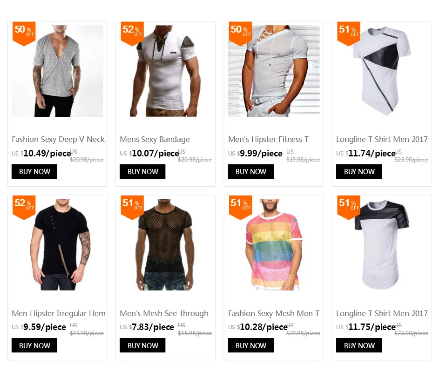Image resolution: width=439 pixels, height=371 pixels.
Task: Click the 52% off badge on Irregular Hem shirt
Action: tap(24, 207)
